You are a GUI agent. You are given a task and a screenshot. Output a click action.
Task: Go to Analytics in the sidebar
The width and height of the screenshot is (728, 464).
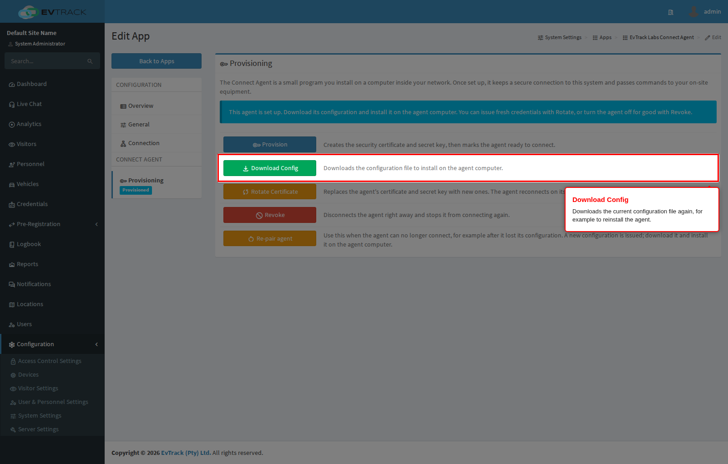tap(52, 124)
